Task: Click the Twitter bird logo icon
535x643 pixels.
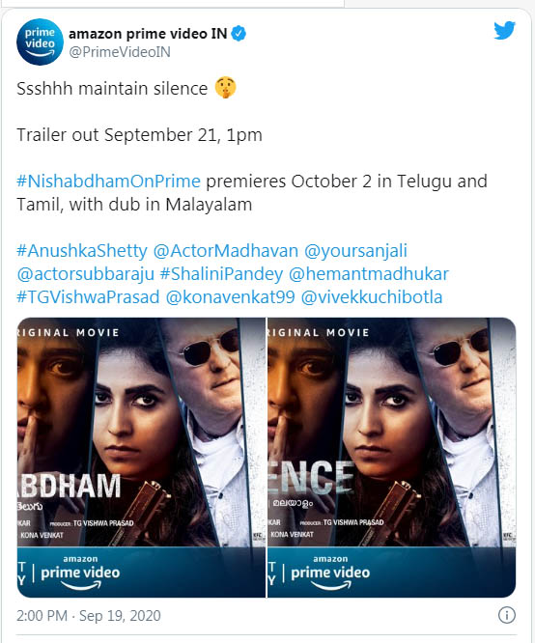Action: point(505,30)
